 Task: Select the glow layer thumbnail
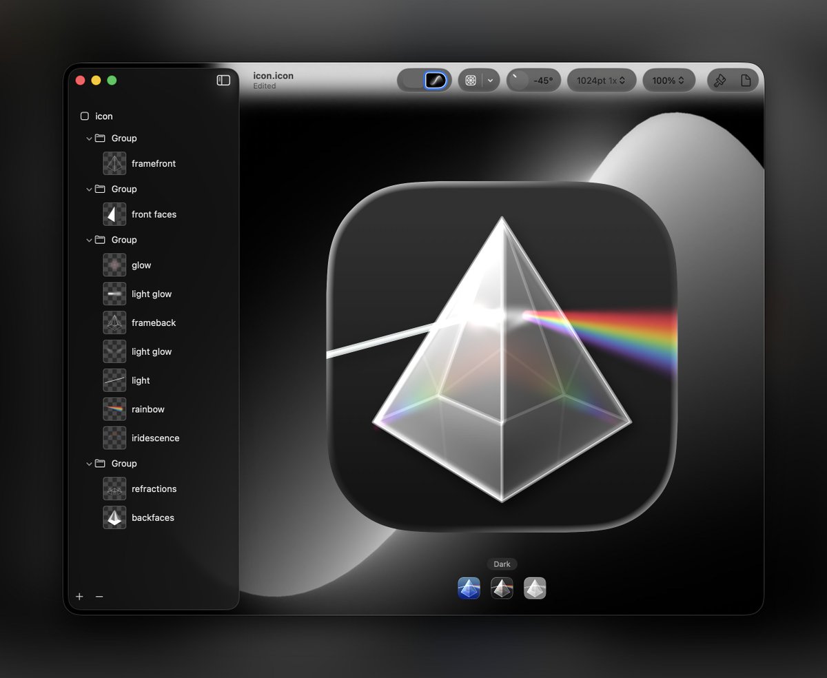(114, 265)
